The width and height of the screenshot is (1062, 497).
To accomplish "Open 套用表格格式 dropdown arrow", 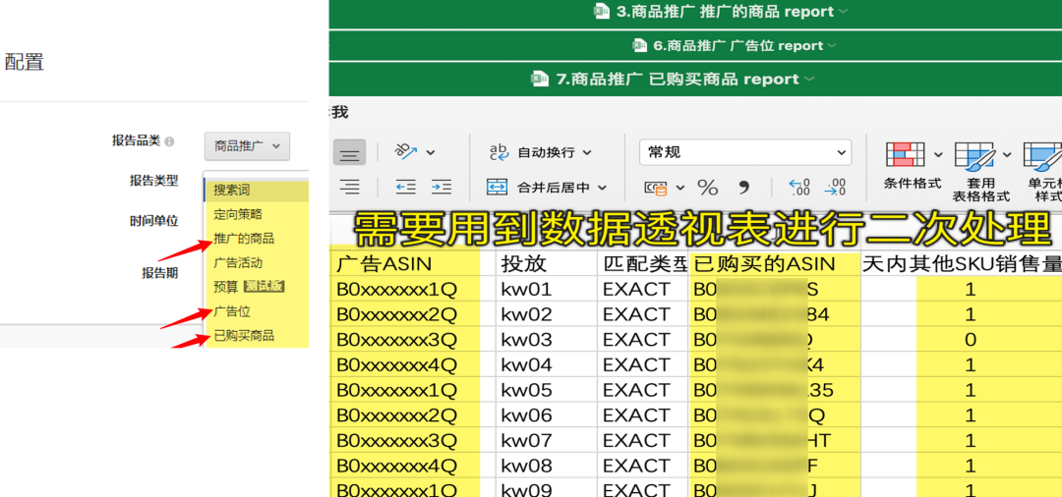I will click(x=1007, y=155).
